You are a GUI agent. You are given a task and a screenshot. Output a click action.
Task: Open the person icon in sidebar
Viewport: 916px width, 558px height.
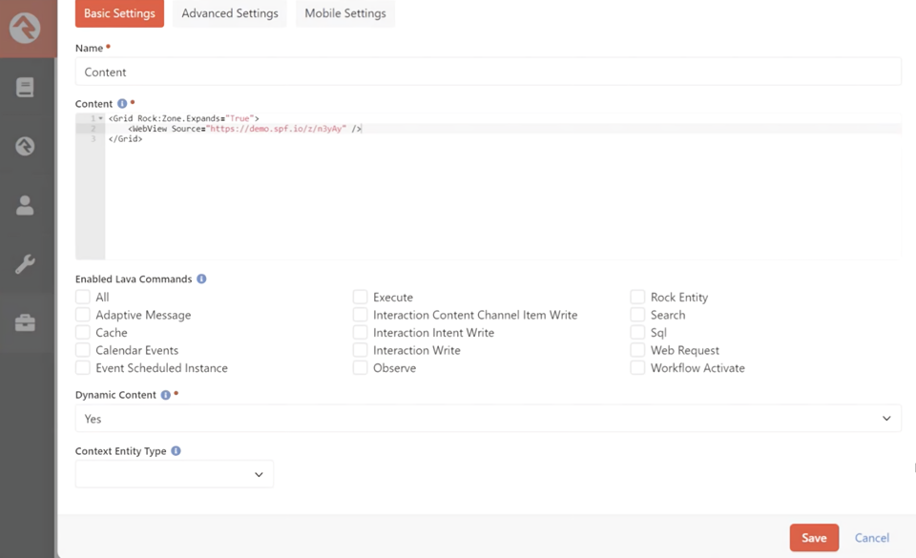point(25,205)
